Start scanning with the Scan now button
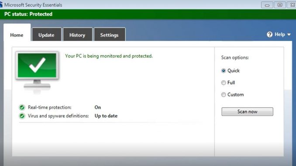 [x=247, y=112]
